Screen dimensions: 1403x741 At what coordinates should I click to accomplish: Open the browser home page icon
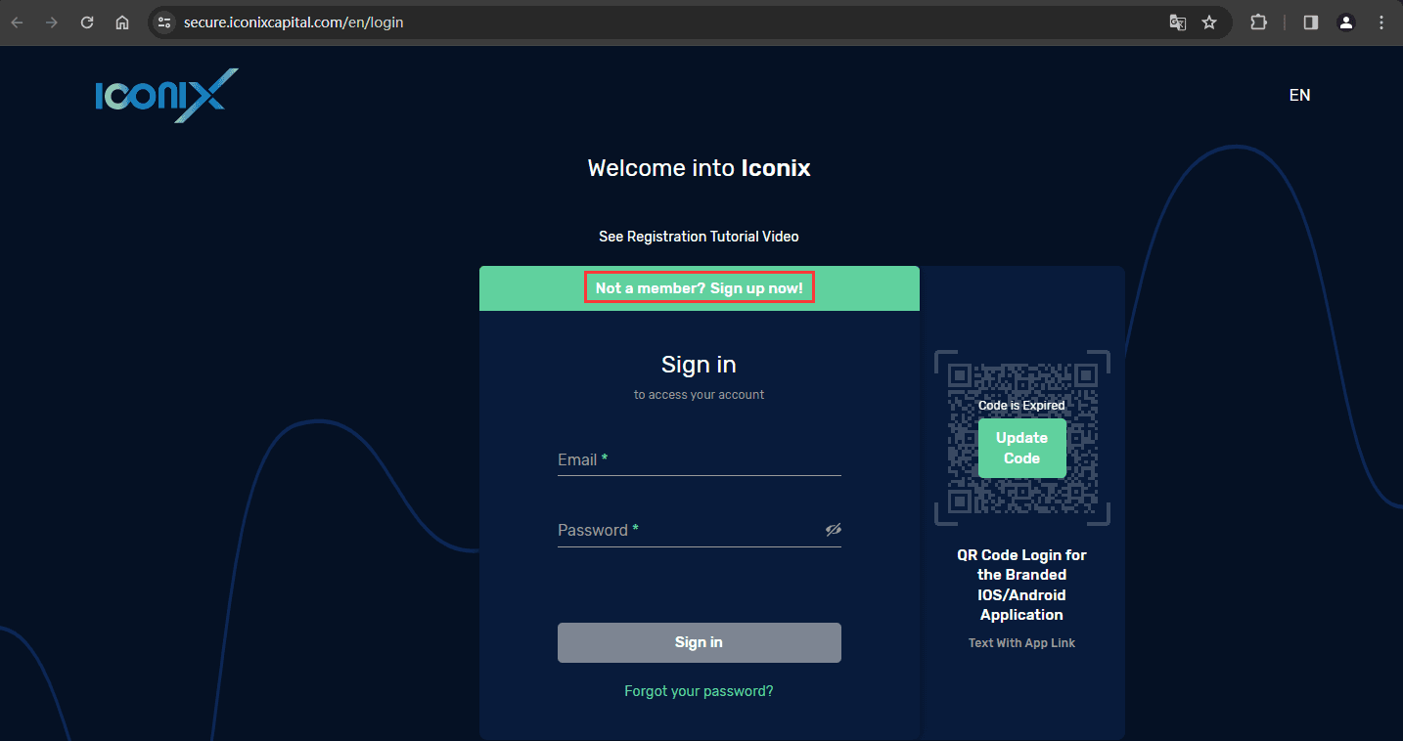pos(122,22)
